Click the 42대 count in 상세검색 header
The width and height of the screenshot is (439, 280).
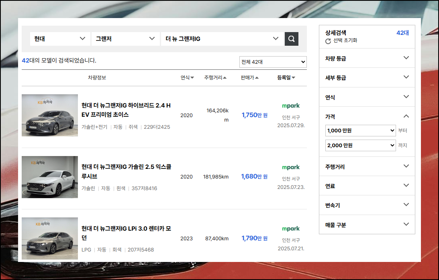[402, 33]
